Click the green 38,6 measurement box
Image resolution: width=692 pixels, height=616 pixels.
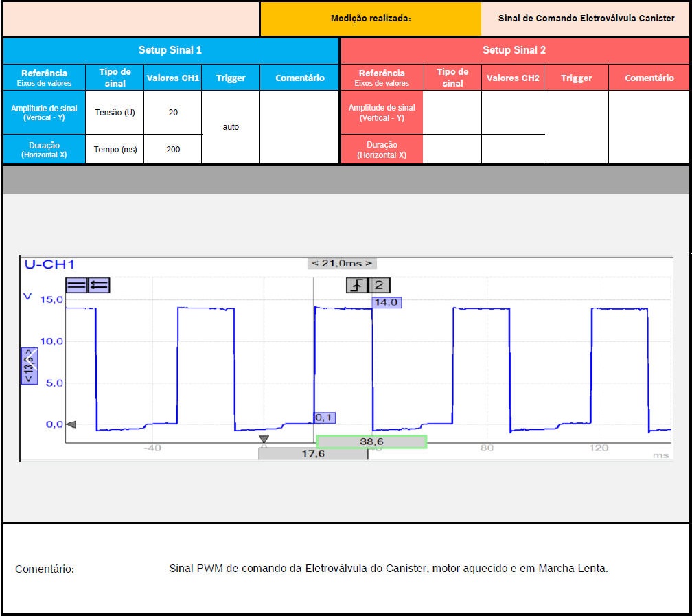[x=371, y=442]
